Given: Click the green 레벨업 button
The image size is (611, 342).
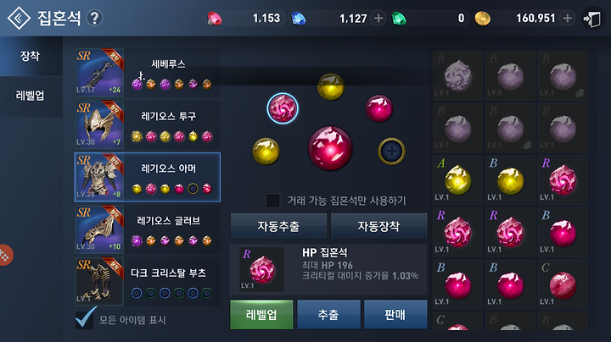Looking at the screenshot, I should pos(261,314).
